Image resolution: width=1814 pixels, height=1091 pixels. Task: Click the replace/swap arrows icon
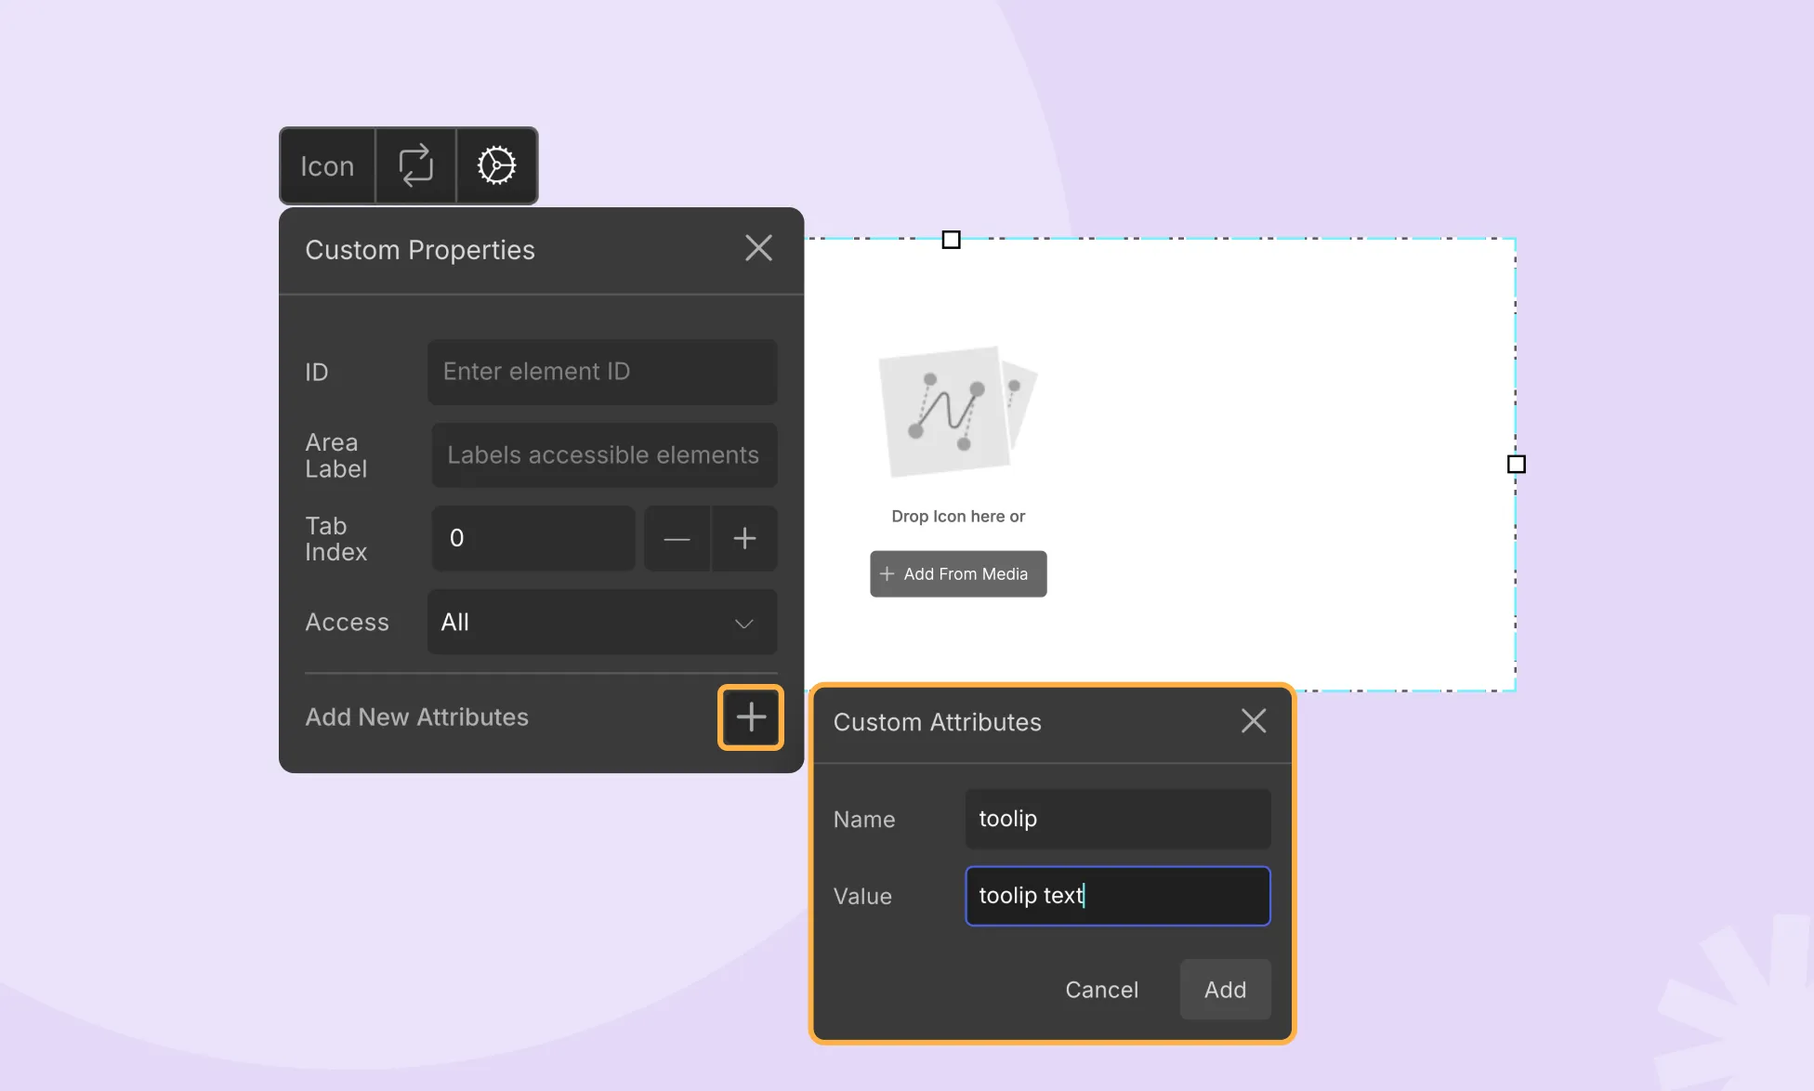click(x=415, y=166)
